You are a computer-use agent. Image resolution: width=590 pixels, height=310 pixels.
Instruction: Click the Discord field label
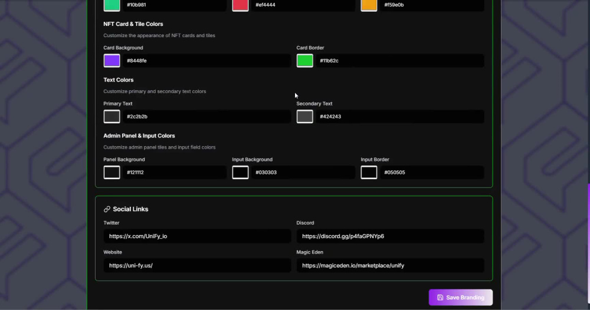(305, 223)
